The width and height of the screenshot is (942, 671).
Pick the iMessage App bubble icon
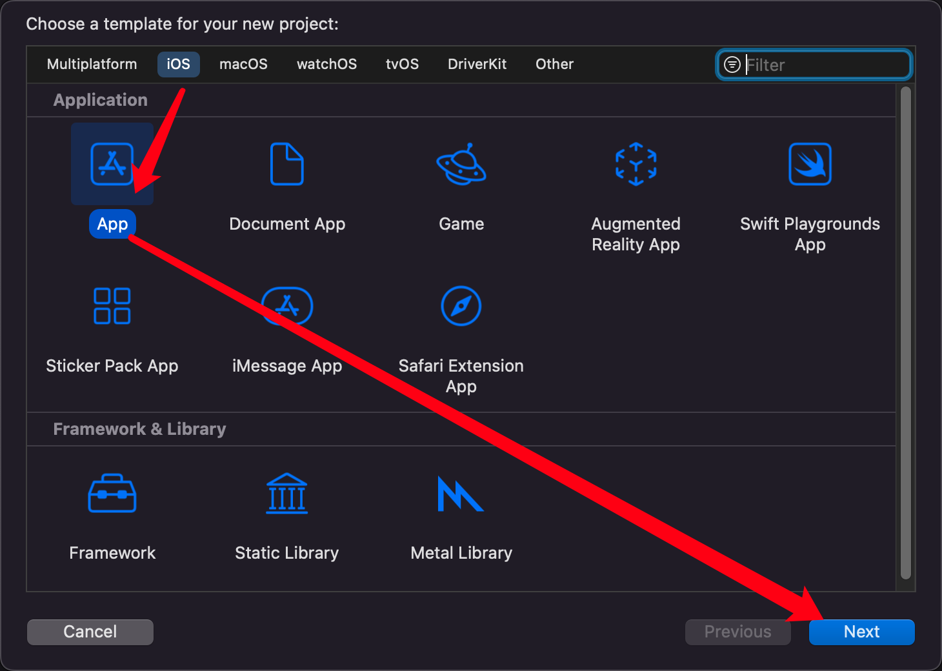point(287,306)
